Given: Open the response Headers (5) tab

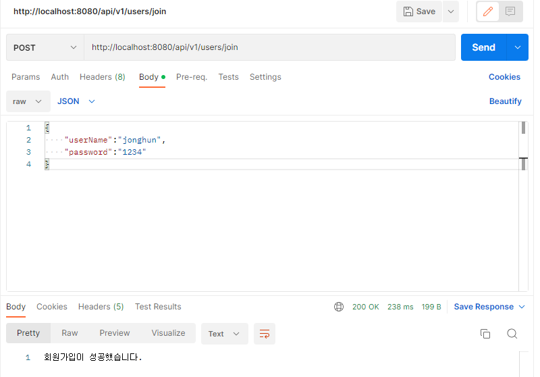Looking at the screenshot, I should (101, 307).
